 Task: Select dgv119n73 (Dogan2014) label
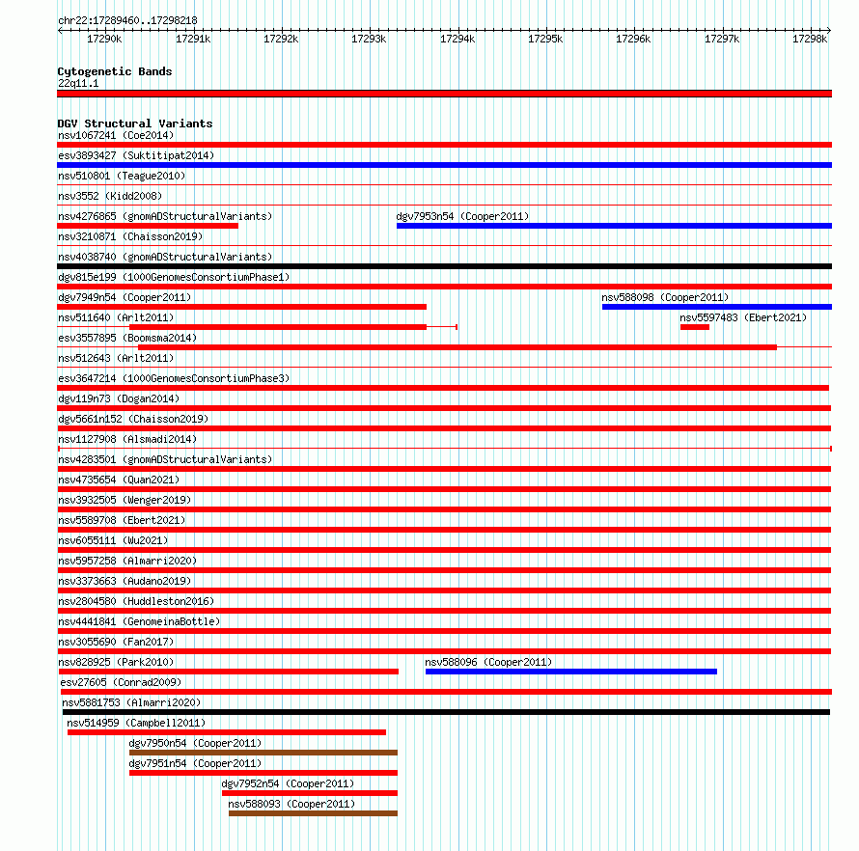click(x=119, y=398)
